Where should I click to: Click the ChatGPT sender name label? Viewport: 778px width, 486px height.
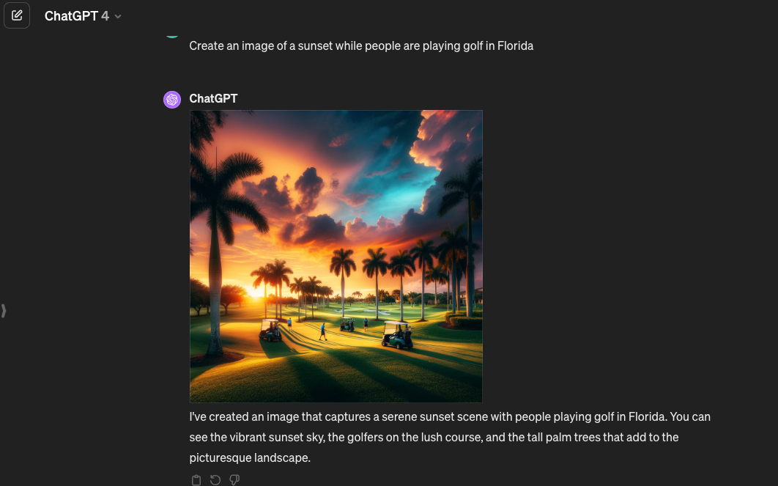[213, 98]
